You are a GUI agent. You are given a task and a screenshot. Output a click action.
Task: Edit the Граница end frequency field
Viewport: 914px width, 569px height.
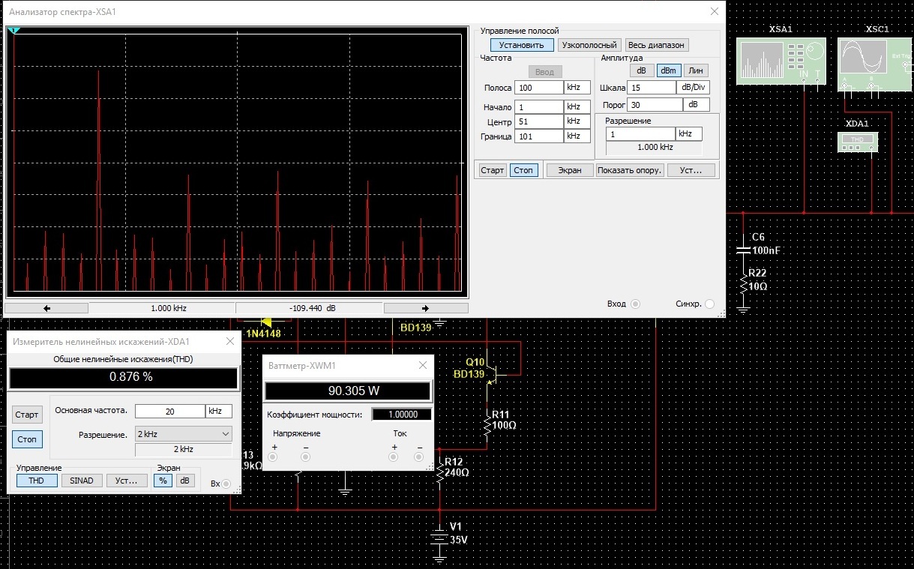tap(539, 136)
